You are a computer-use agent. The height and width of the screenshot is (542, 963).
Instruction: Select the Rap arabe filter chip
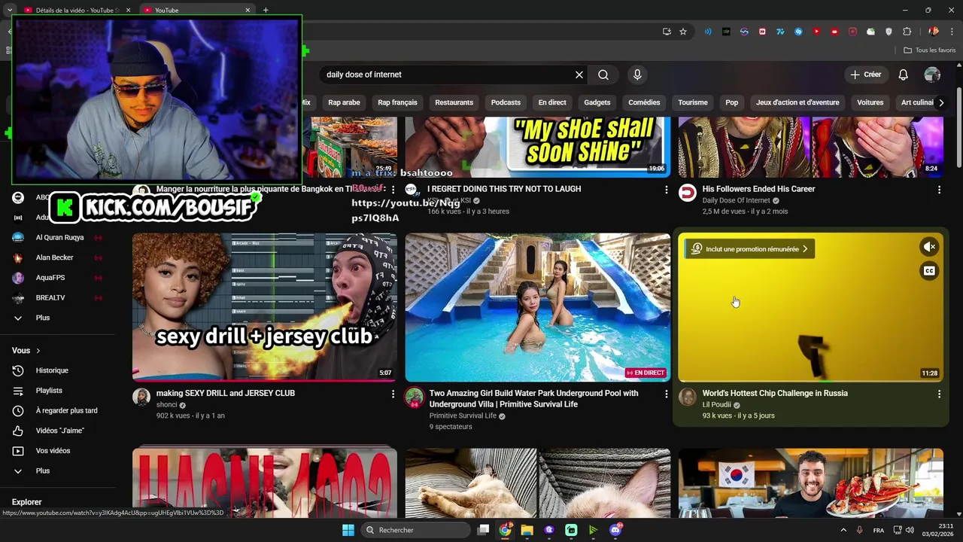tap(344, 102)
